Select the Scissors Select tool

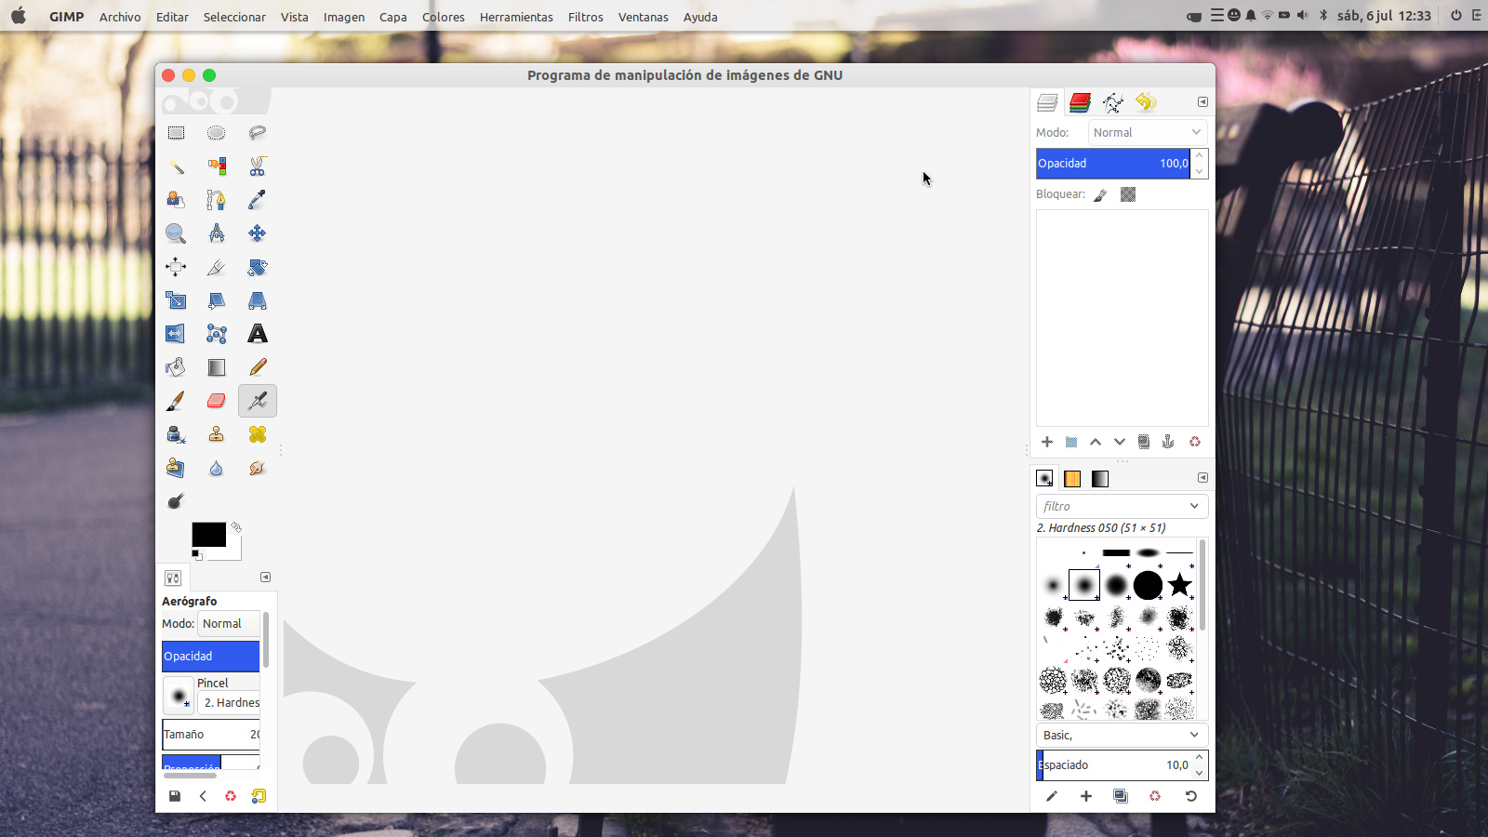pyautogui.click(x=258, y=166)
